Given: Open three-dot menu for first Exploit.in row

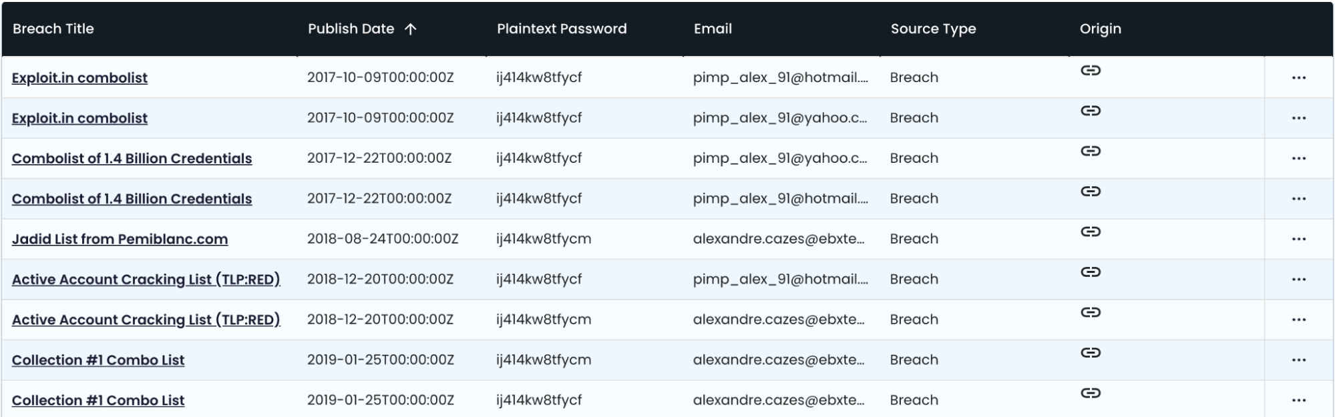Looking at the screenshot, I should pyautogui.click(x=1299, y=78).
